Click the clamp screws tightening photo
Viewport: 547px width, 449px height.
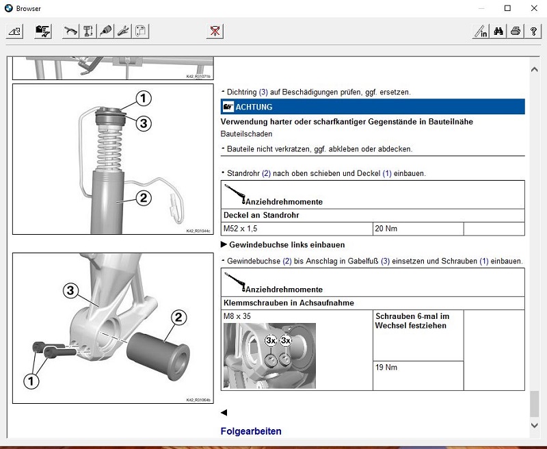coord(269,355)
